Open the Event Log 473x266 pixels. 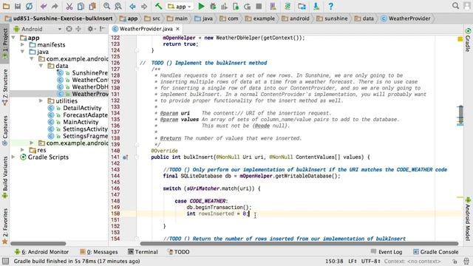pos(387,252)
